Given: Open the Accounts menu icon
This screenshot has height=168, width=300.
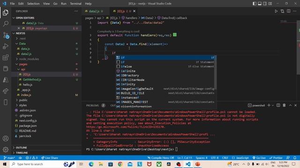Looking at the screenshot, I should pyautogui.click(x=6, y=139).
